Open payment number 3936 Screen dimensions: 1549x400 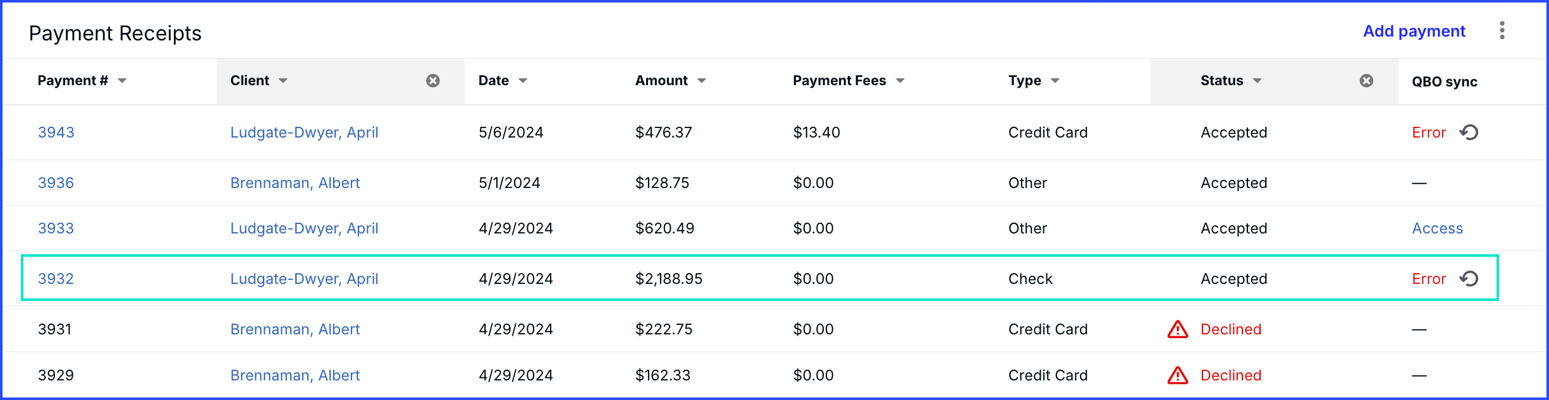pyautogui.click(x=56, y=183)
